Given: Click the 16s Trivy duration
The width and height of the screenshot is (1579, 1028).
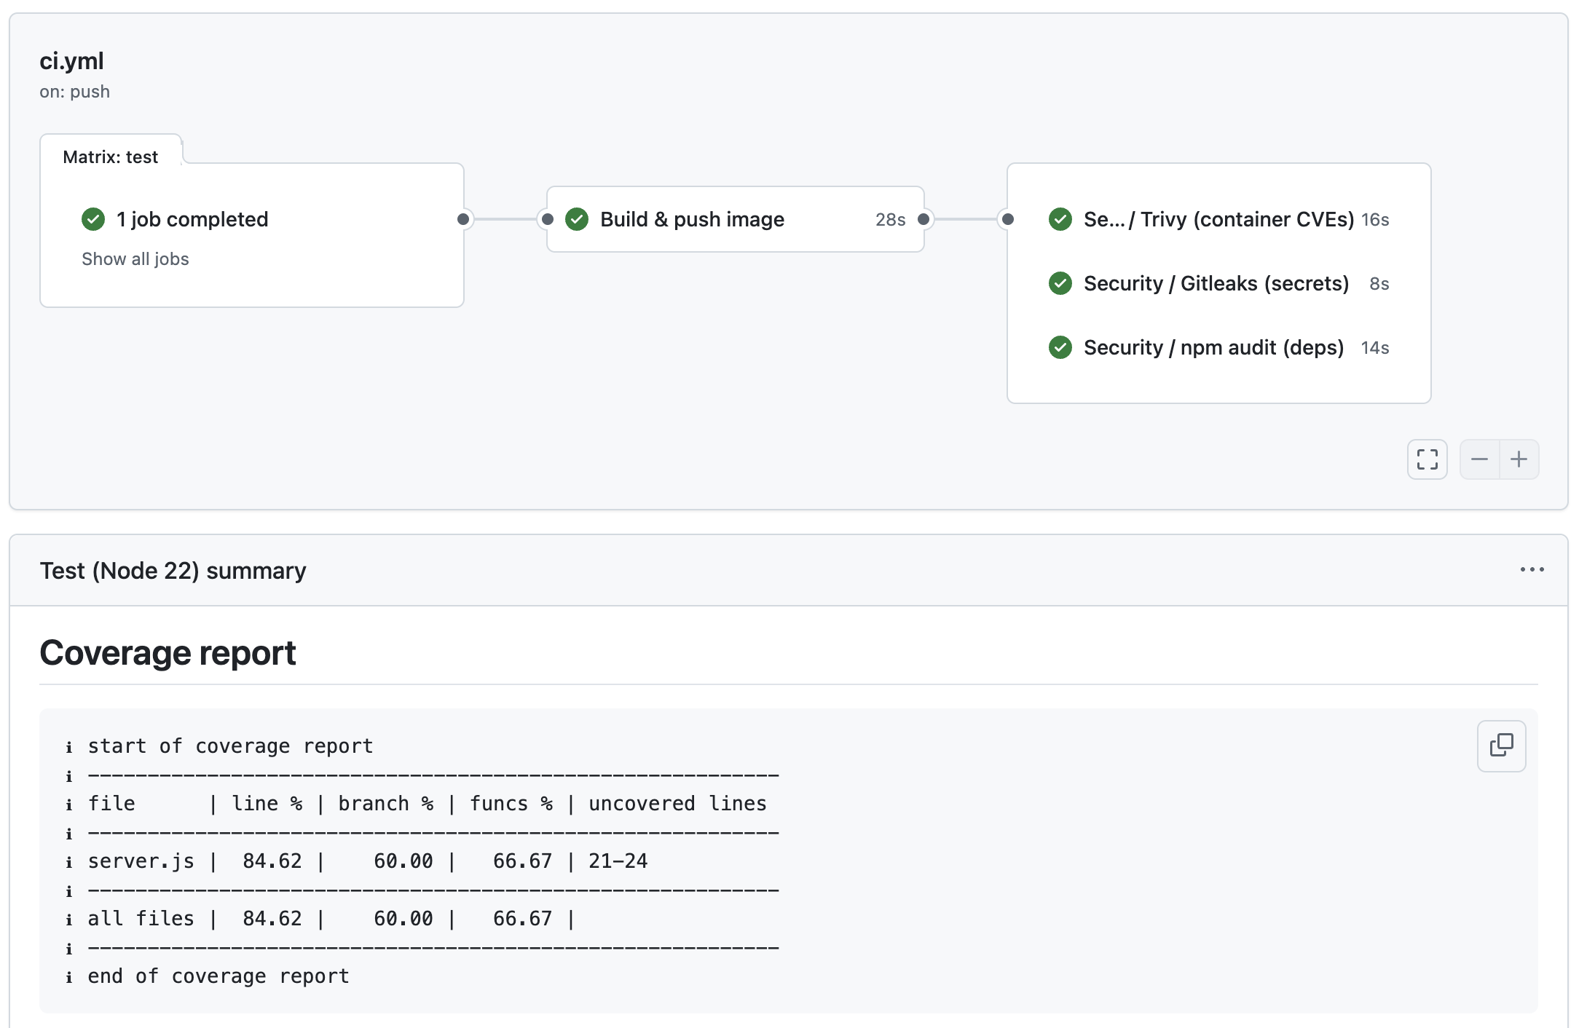Looking at the screenshot, I should [1375, 220].
